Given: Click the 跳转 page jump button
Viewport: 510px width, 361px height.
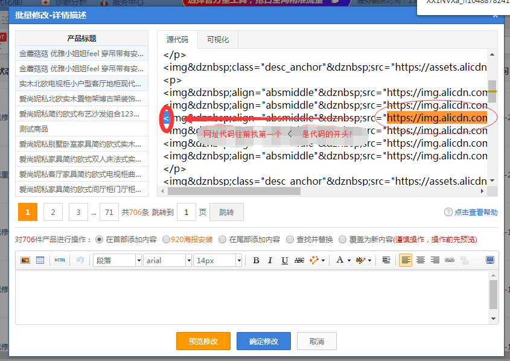Looking at the screenshot, I should (x=226, y=212).
